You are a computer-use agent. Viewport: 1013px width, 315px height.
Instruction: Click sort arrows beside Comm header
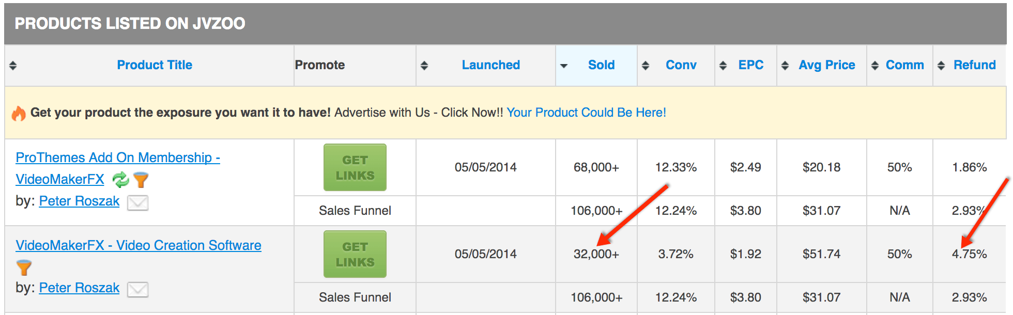[x=875, y=66]
